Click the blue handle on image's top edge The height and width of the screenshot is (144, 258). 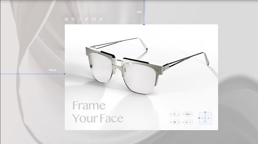(144, 24)
